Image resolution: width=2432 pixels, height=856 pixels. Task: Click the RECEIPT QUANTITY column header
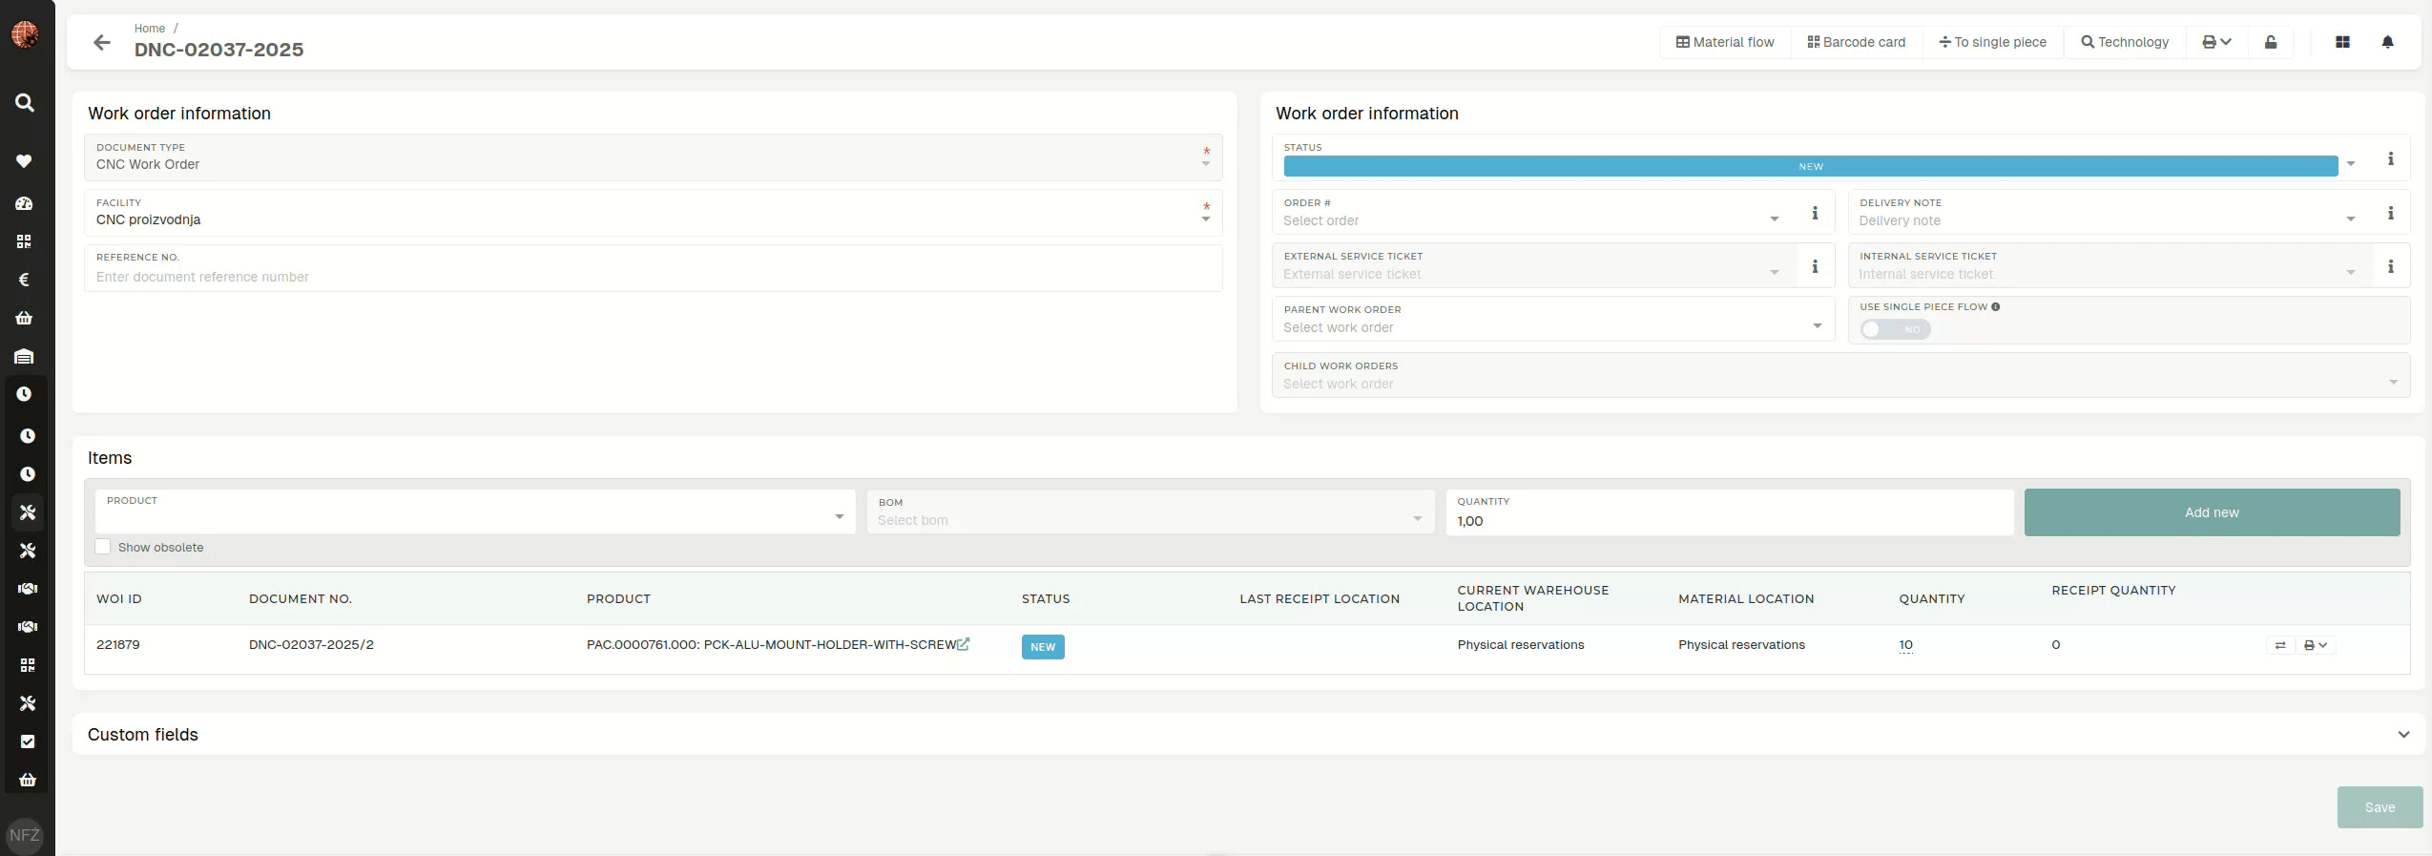tap(2113, 591)
